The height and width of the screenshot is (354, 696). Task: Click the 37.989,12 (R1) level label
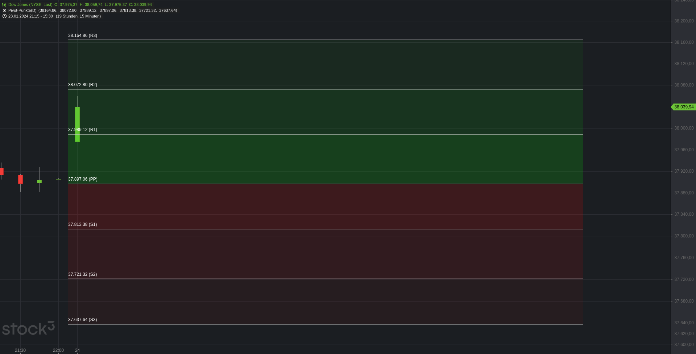(83, 130)
